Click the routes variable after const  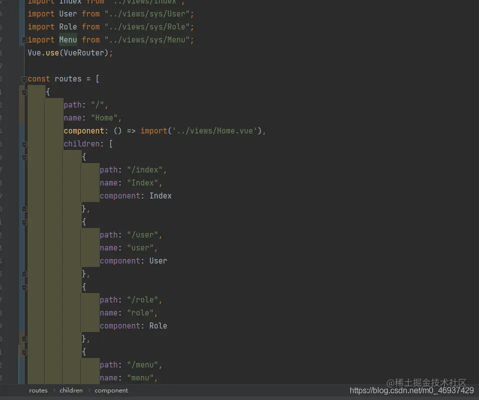point(68,79)
